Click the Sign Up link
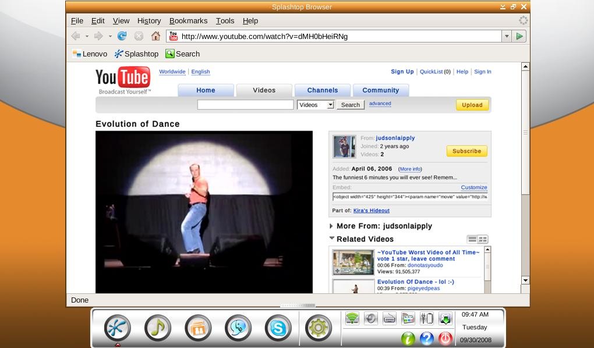Viewport: 594px width, 348px height. pos(402,72)
